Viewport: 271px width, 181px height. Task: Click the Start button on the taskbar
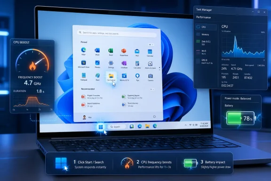[101, 127]
